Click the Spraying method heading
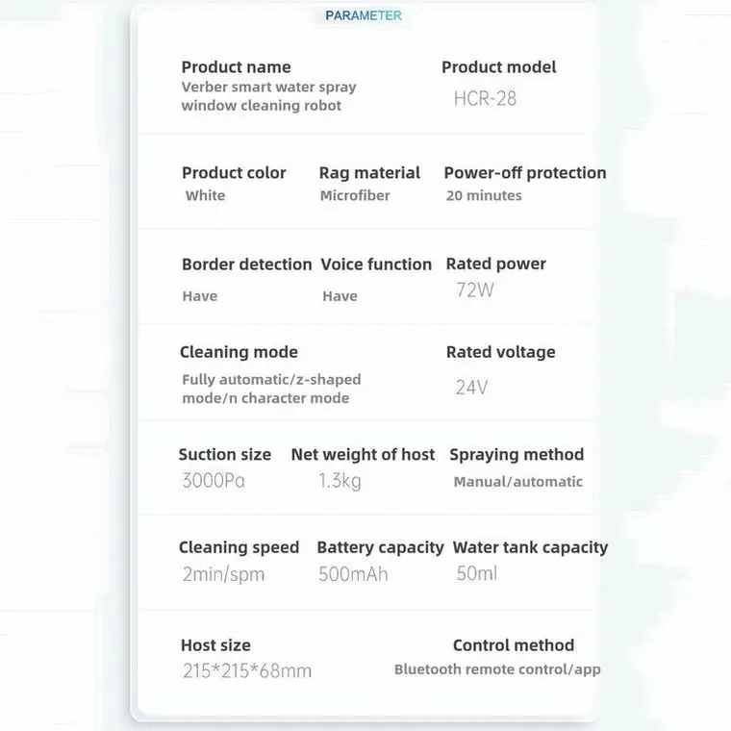Viewport: 731px width, 731px height. (x=517, y=455)
